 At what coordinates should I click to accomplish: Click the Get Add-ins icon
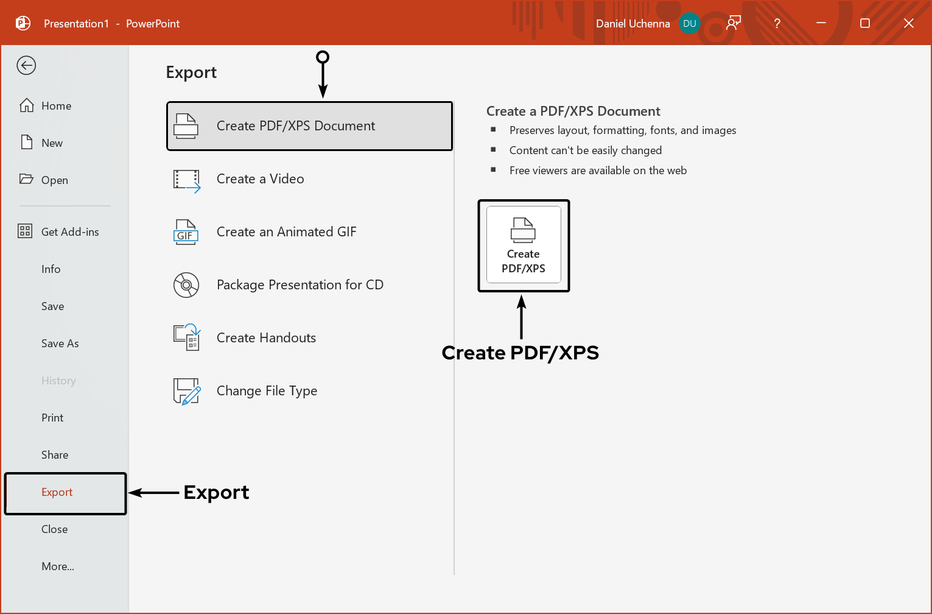pos(25,231)
